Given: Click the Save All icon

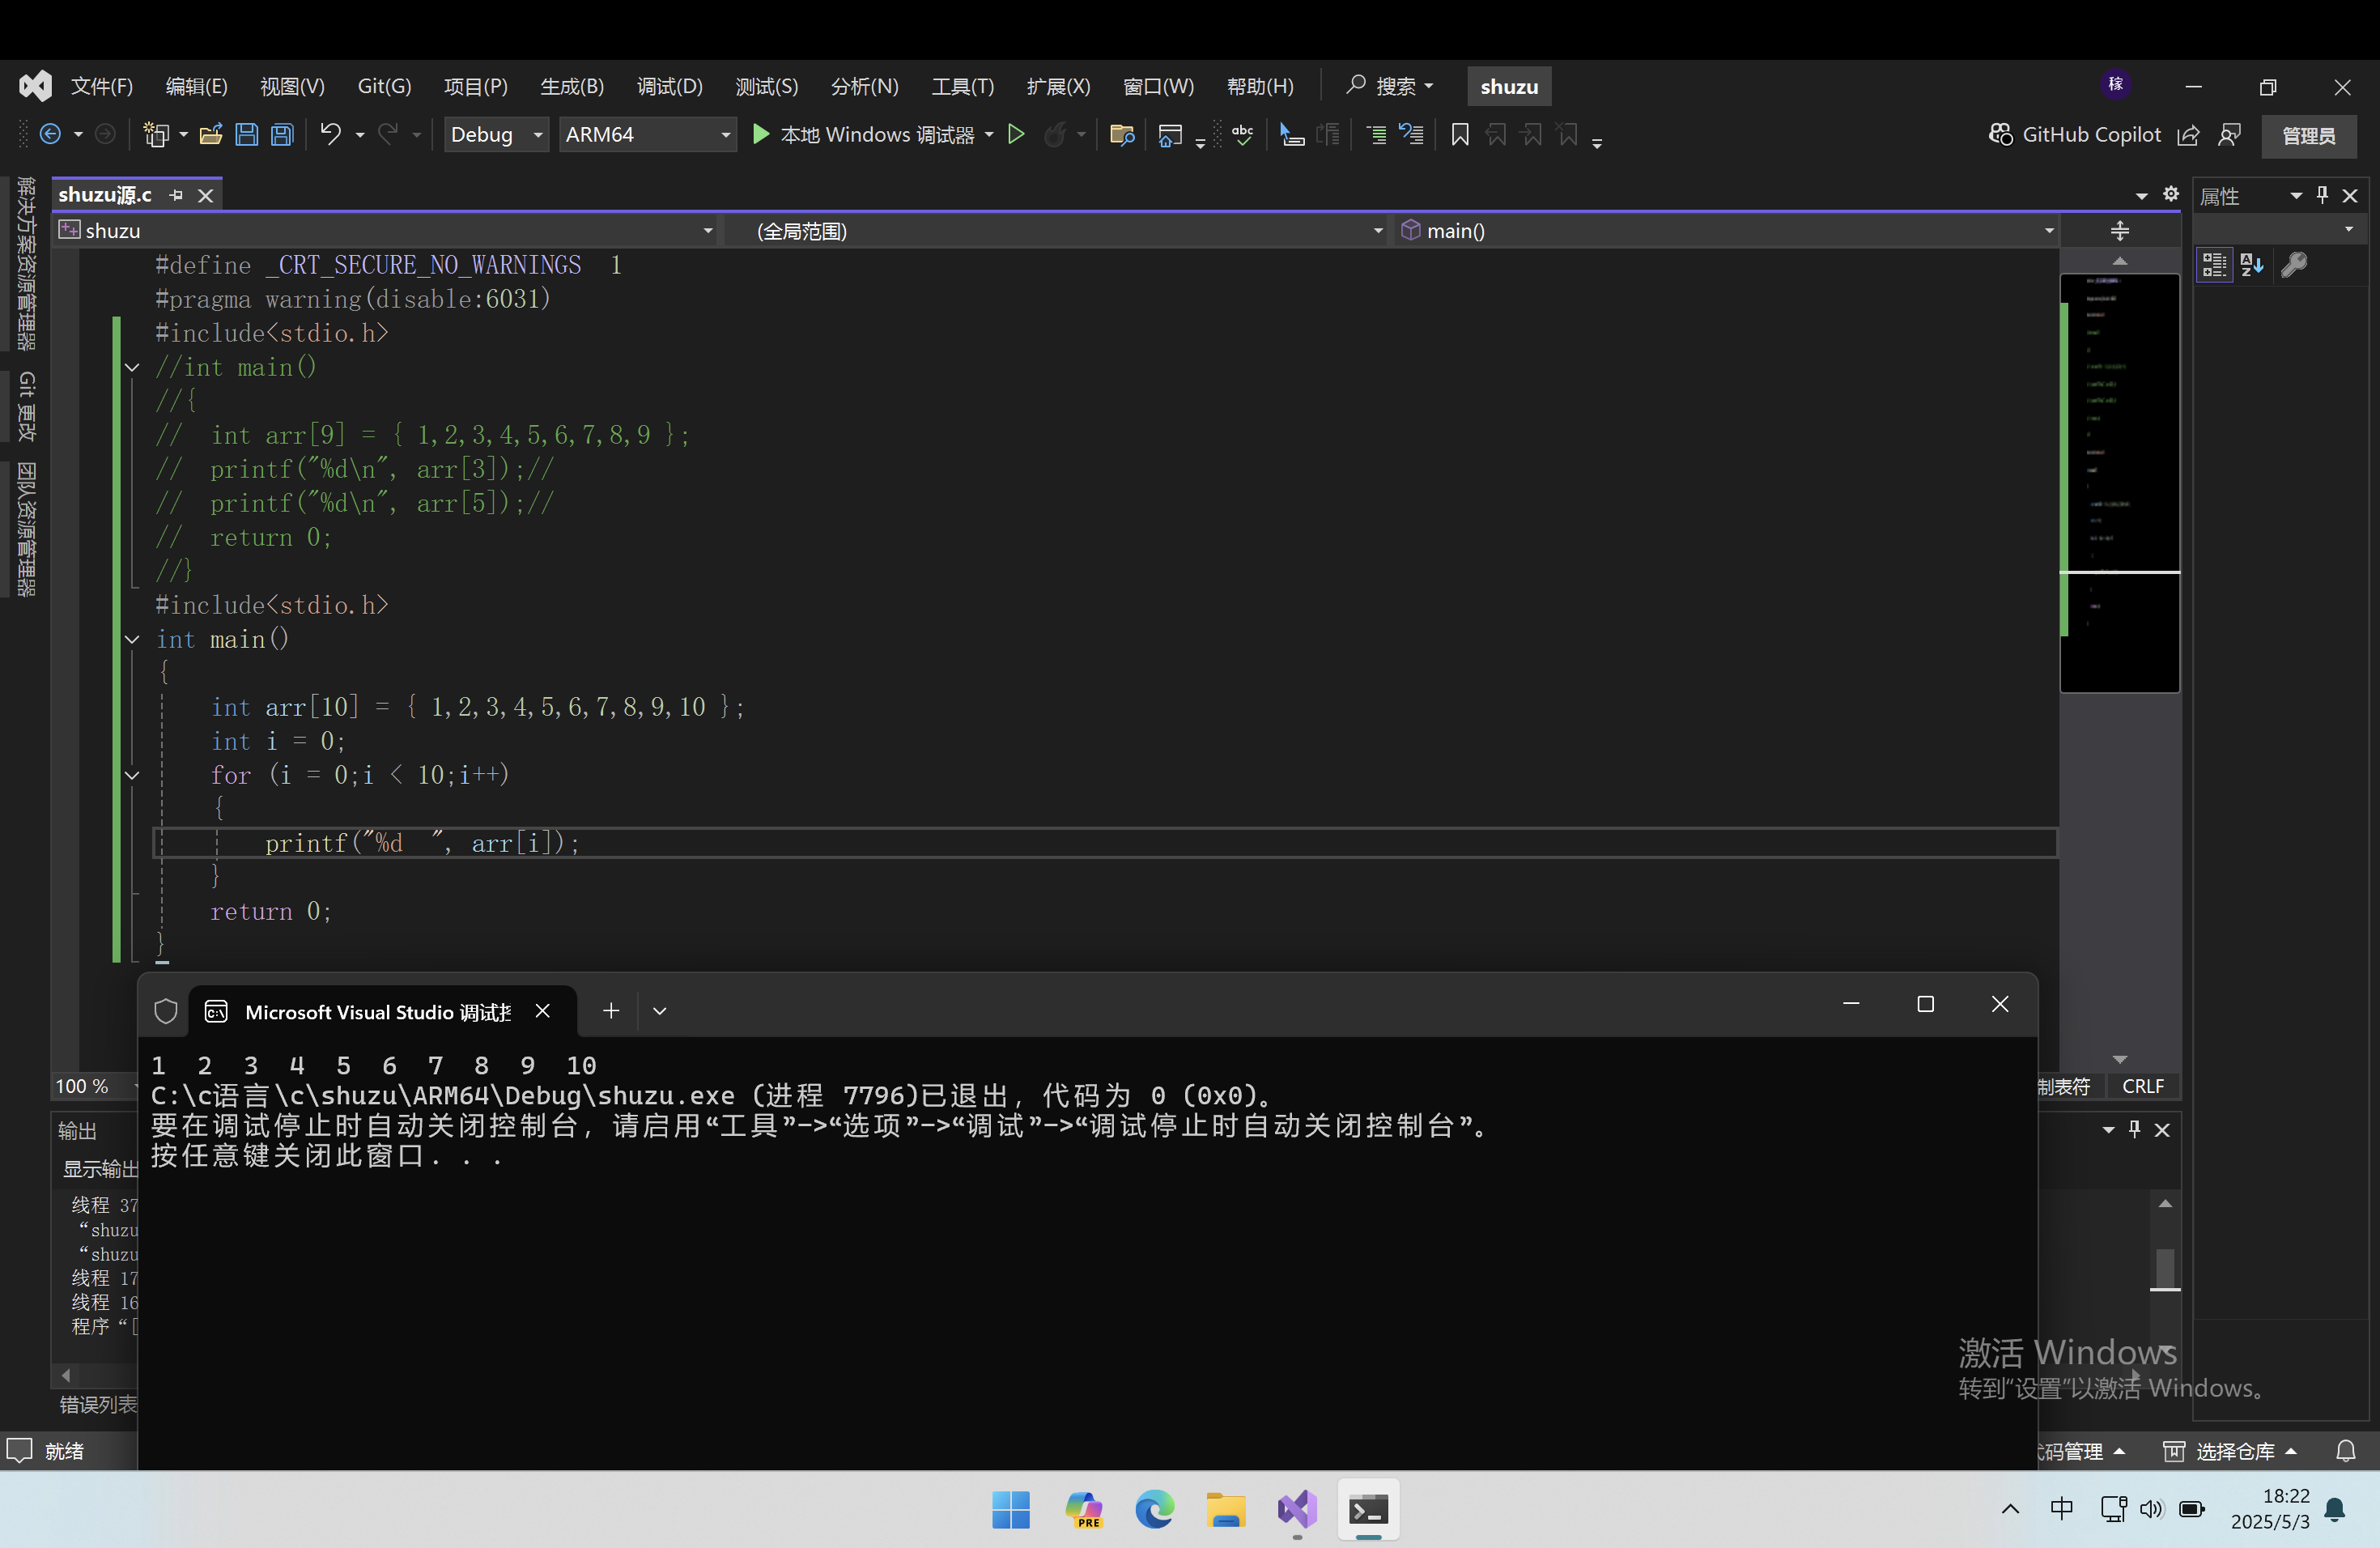Looking at the screenshot, I should (x=282, y=134).
